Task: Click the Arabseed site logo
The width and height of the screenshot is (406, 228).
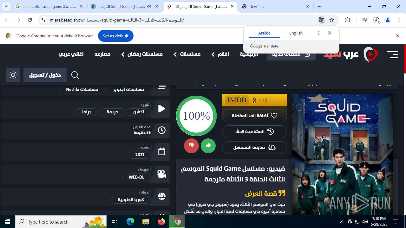Action: point(351,54)
